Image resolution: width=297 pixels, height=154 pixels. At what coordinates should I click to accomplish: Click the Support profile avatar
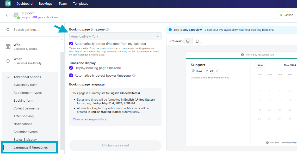16,15
